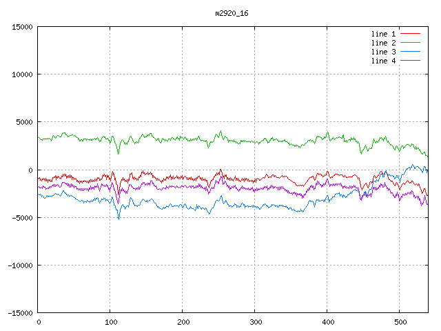The image size is (441, 331).
Task: Click the 10000 y-axis tick label
Action: pos(22,74)
